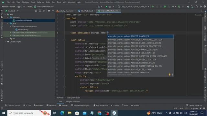207x116 pixels.
Task: Open the completion popup three-dots options
Action: [x=172, y=74]
